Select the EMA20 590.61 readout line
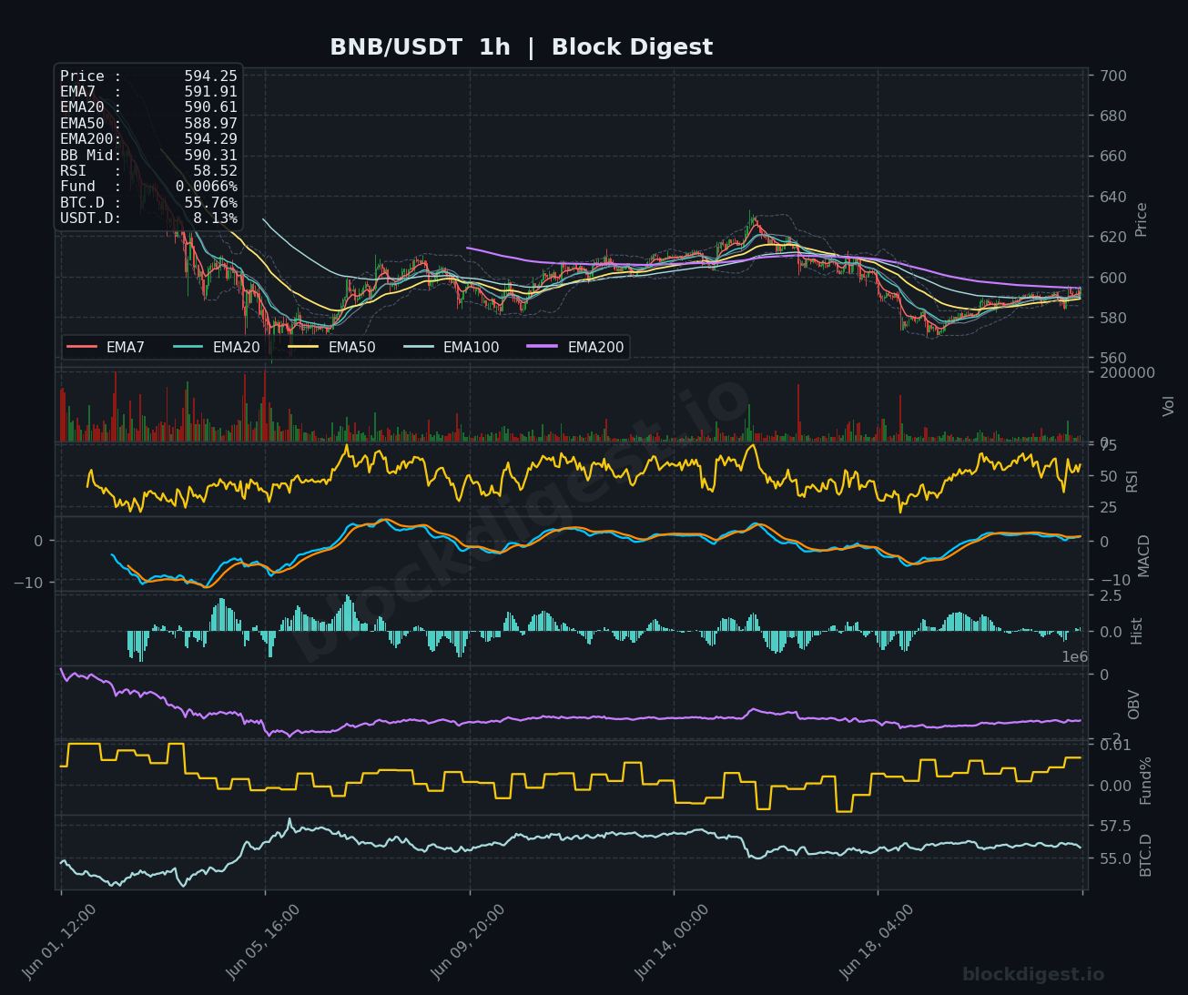The width and height of the screenshot is (1188, 995). click(x=148, y=107)
